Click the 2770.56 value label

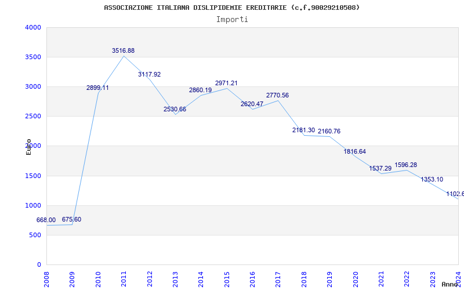pyautogui.click(x=277, y=95)
